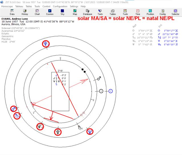Open the Selector toolbar icon
Screen dimensions: 182x155
175,12
